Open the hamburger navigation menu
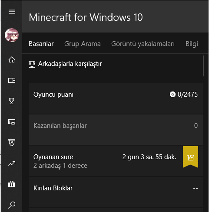 tap(12, 12)
